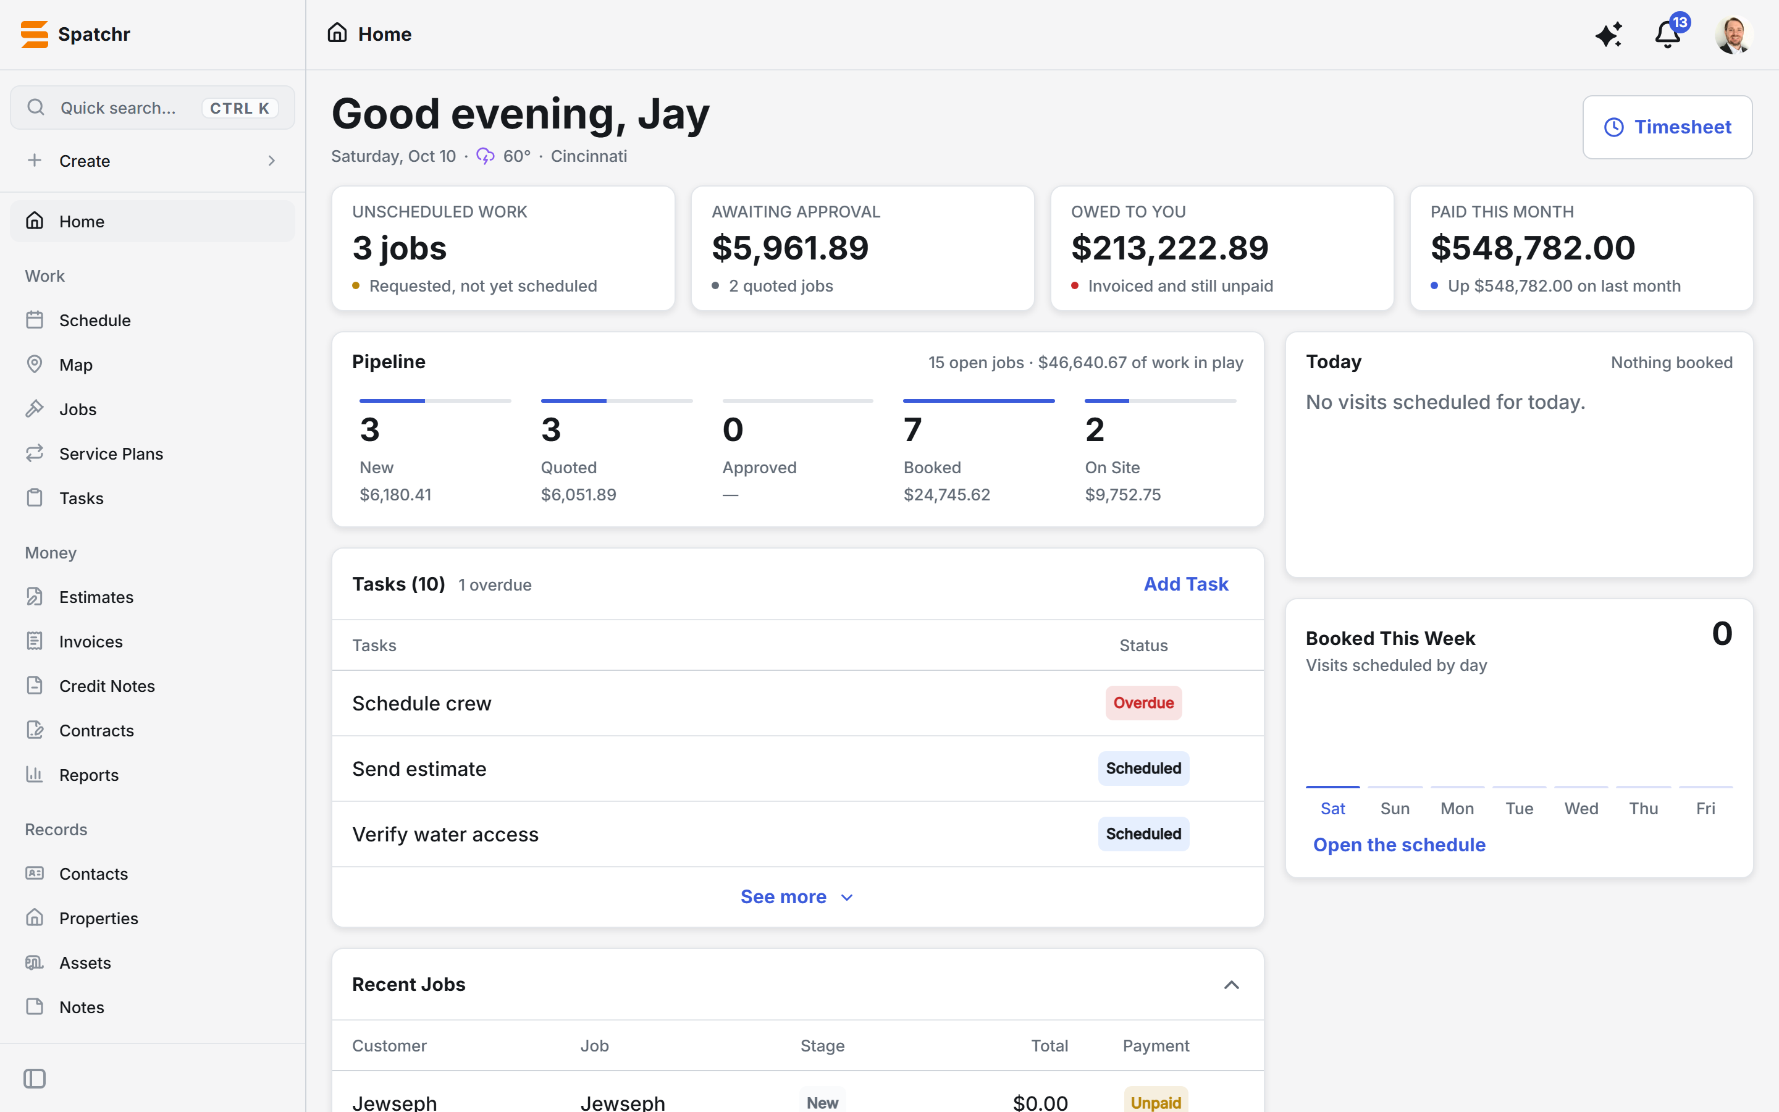Select the Booked pipeline stage
The width and height of the screenshot is (1779, 1112).
coord(978,452)
